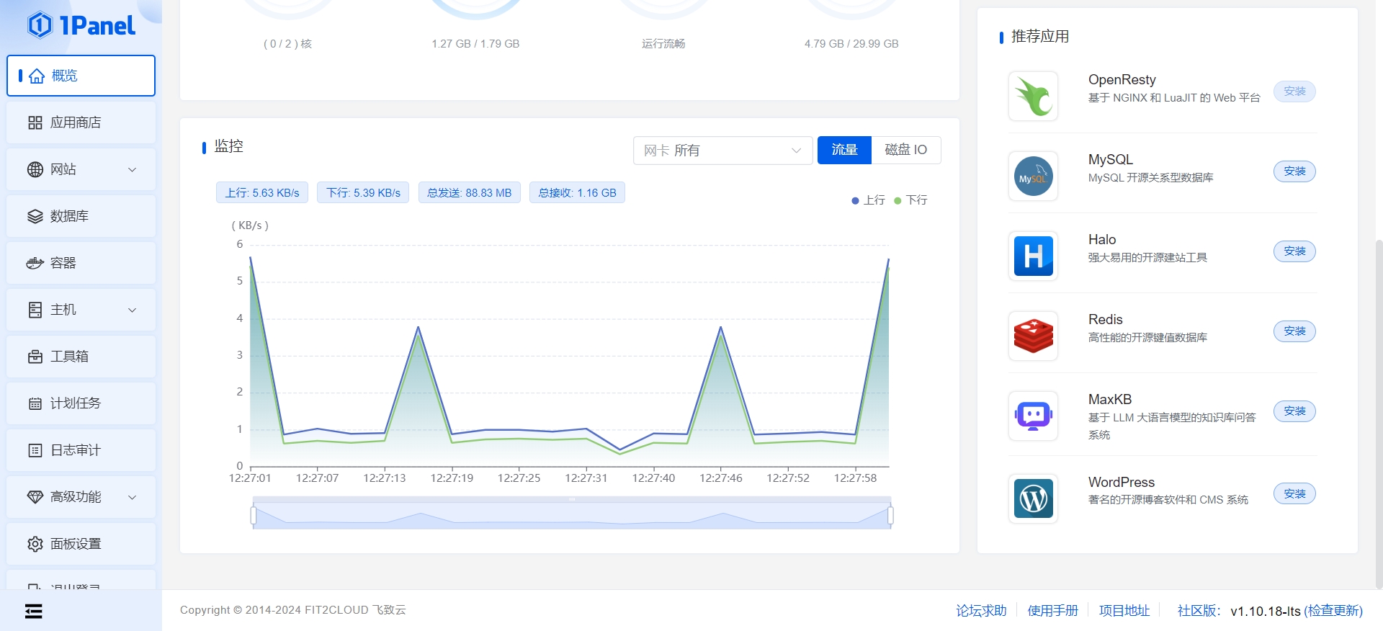
Task: Toggle the 上行 legend series
Action: [x=869, y=200]
